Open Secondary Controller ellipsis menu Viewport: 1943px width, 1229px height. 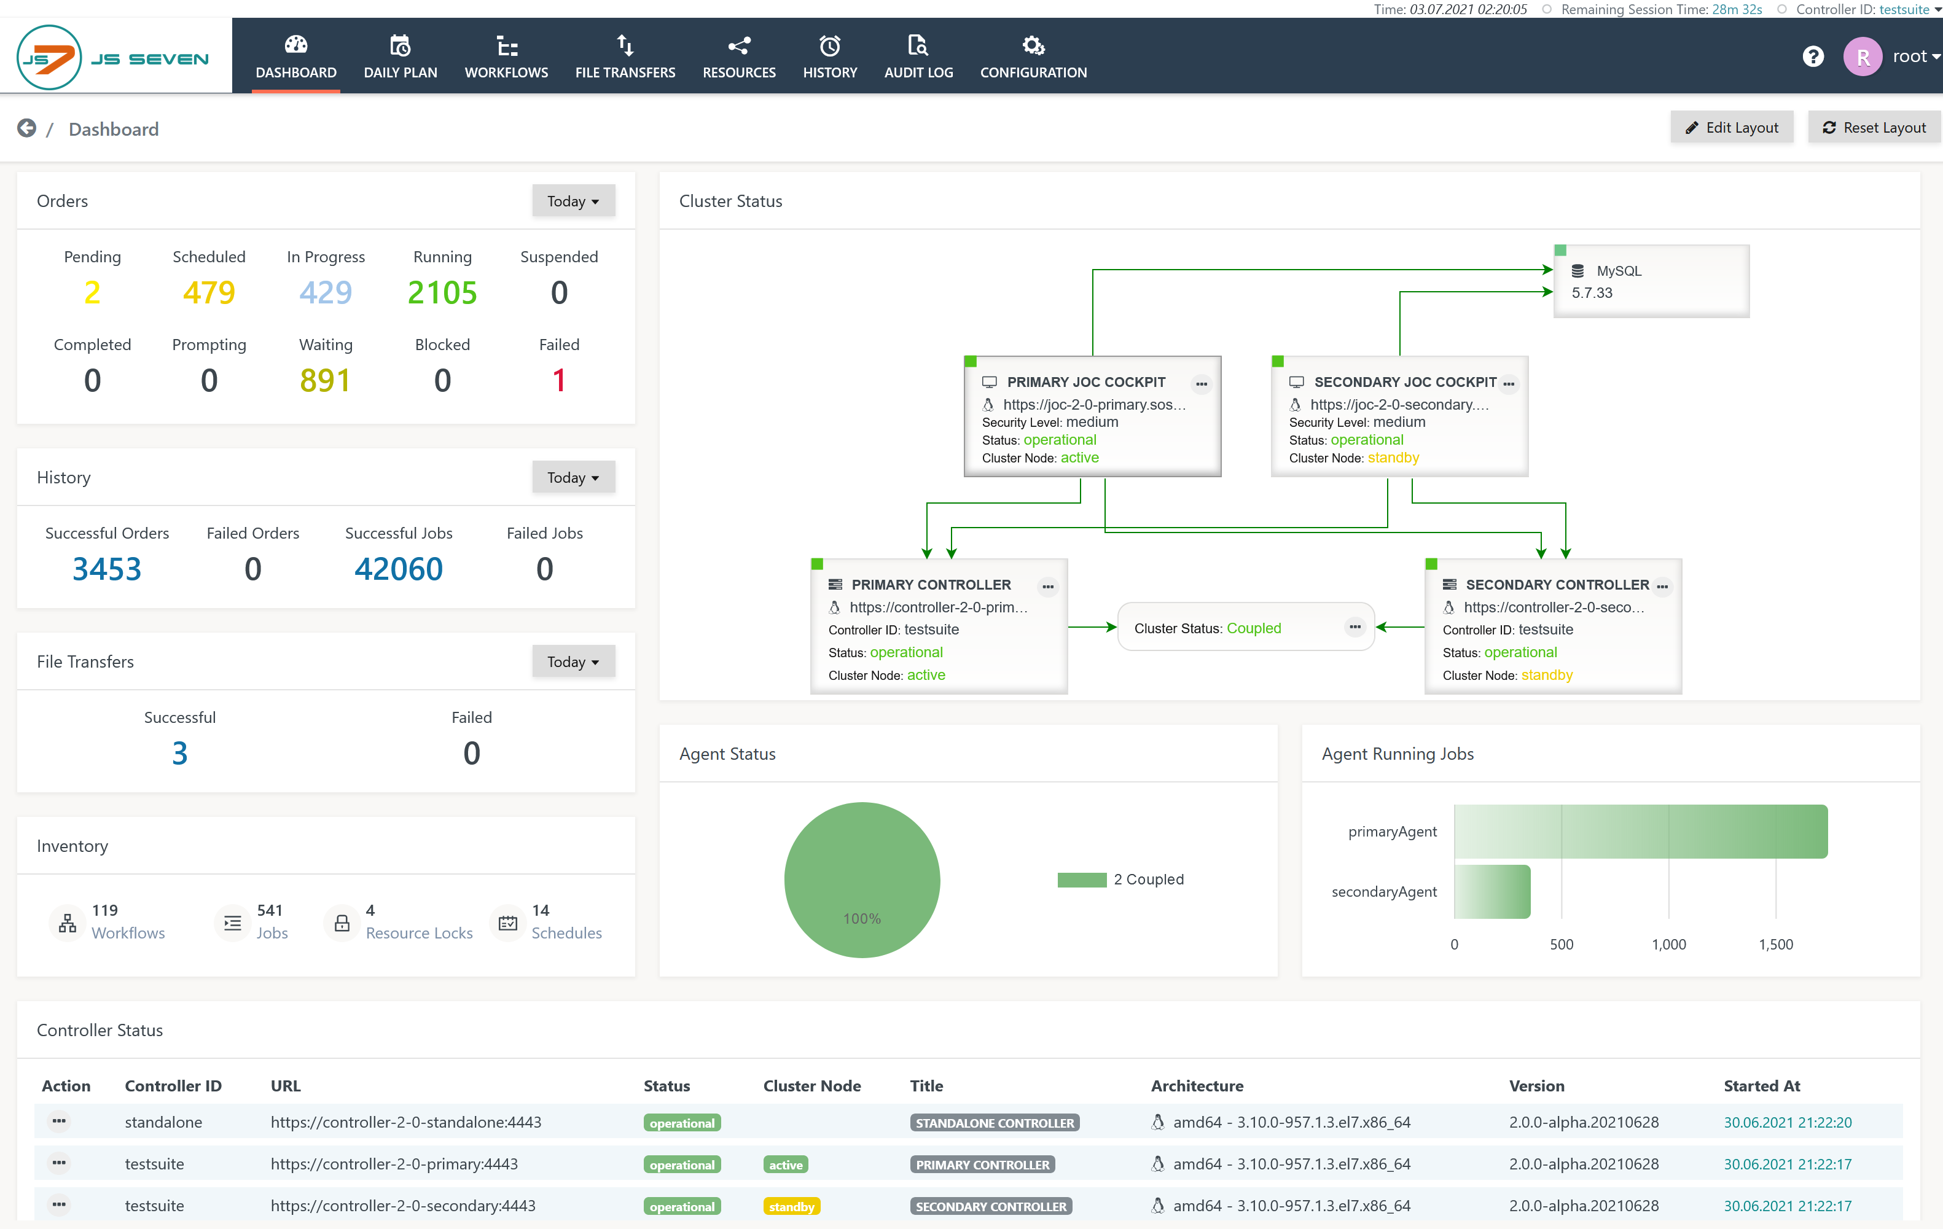[x=1662, y=587]
